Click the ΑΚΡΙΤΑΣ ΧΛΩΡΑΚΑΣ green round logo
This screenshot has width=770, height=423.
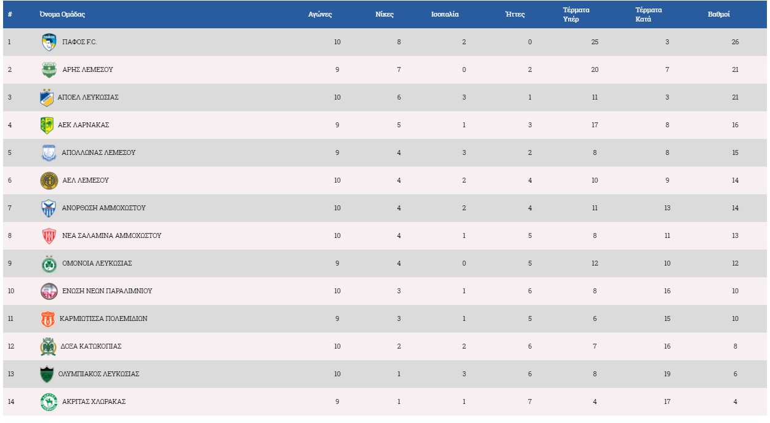49,401
